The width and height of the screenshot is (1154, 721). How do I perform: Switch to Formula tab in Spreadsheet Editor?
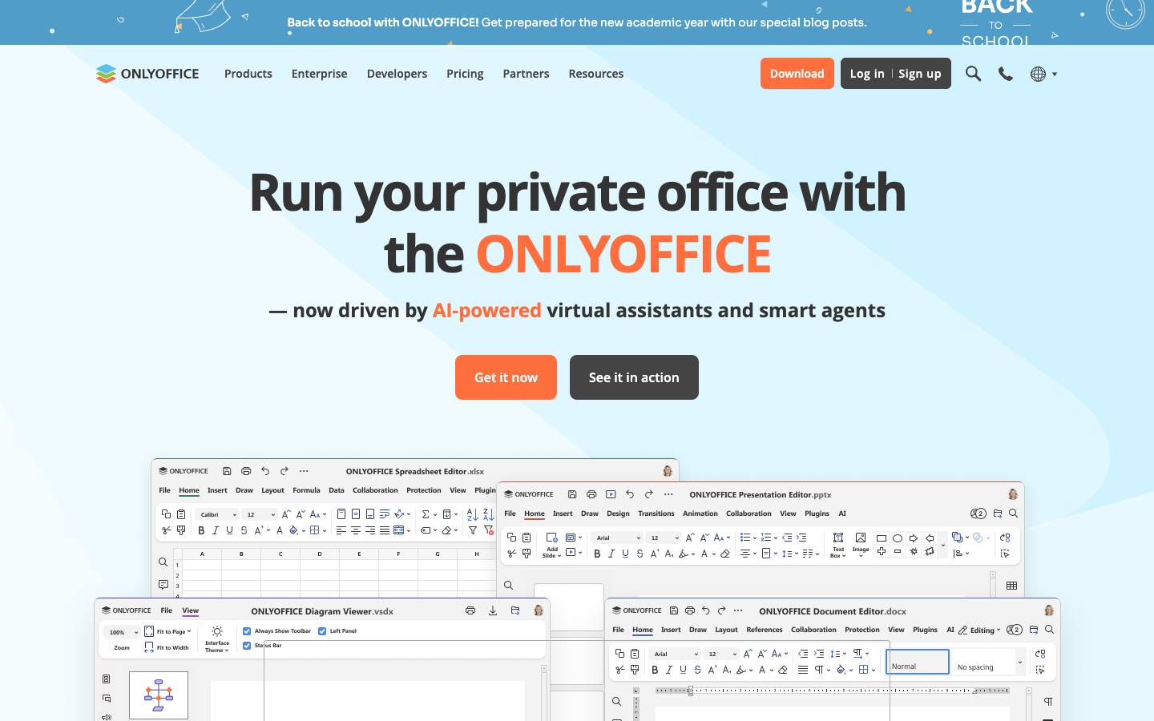coord(306,490)
